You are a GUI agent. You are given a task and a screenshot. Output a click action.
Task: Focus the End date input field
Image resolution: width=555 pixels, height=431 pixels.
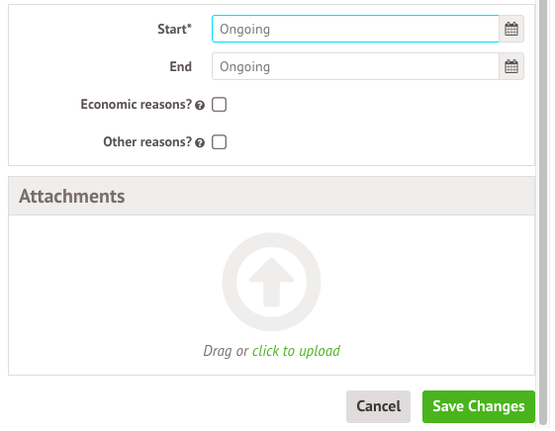pos(355,66)
